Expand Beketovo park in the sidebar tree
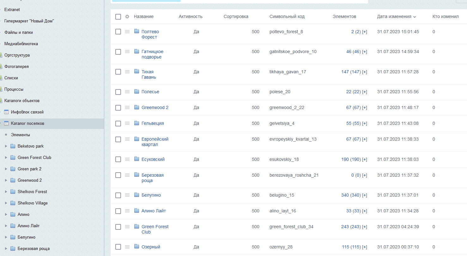Viewport: 467px width, 256px height. coord(6,146)
